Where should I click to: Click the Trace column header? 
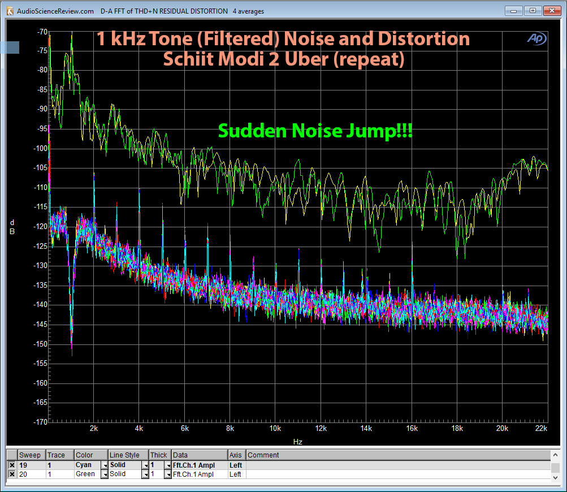[60, 455]
